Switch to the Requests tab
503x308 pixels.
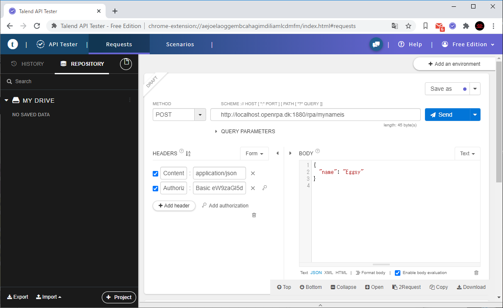119,44
